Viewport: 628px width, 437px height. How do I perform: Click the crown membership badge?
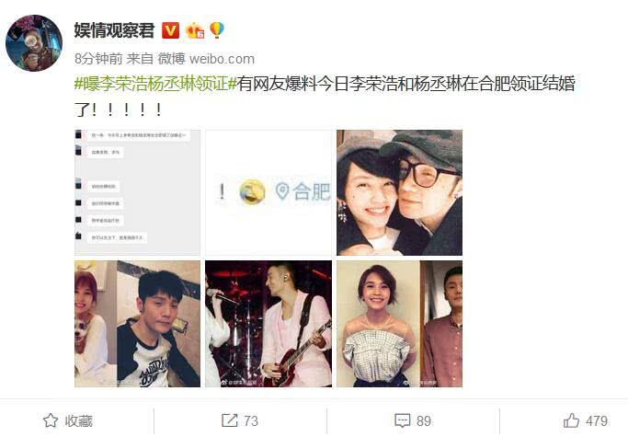tap(195, 30)
